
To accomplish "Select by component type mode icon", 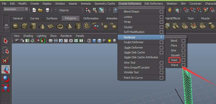I will 101,10.
